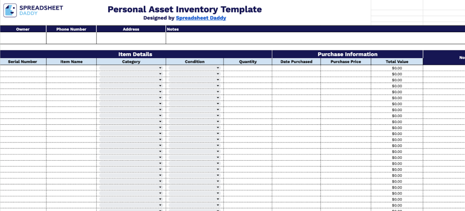Viewport: 465px width, 211px height.
Task: Click the empty Owner input cell
Action: (23, 38)
